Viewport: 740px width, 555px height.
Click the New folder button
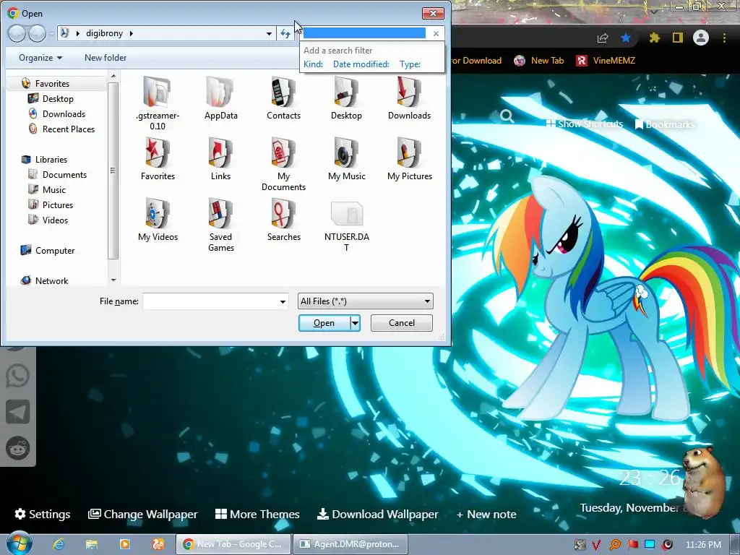pyautogui.click(x=106, y=58)
